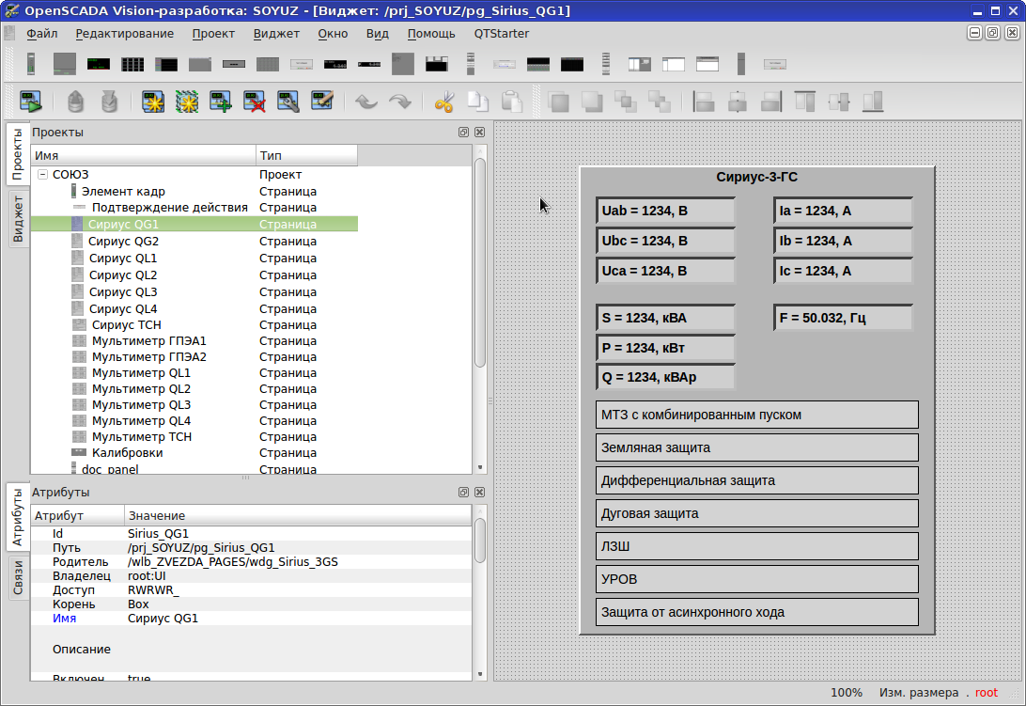
Task: Click the edit visual item pencil icon
Action: [322, 101]
